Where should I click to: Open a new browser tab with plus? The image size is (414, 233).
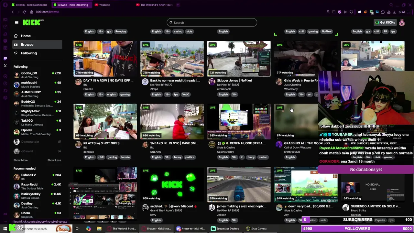click(x=178, y=5)
